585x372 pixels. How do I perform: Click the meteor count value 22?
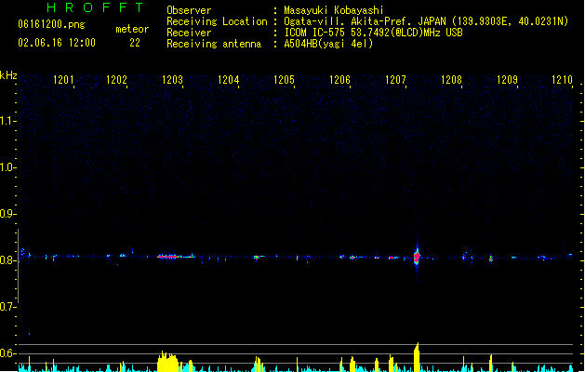135,43
